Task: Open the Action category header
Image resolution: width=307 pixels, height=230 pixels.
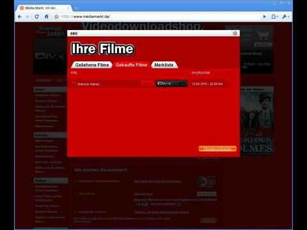Action: pos(51,89)
